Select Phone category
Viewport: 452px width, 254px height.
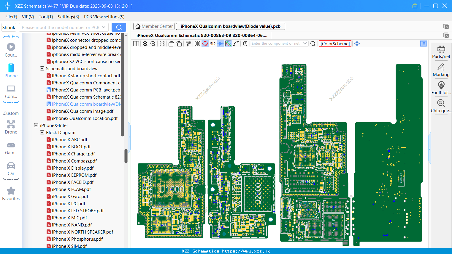tap(11, 71)
